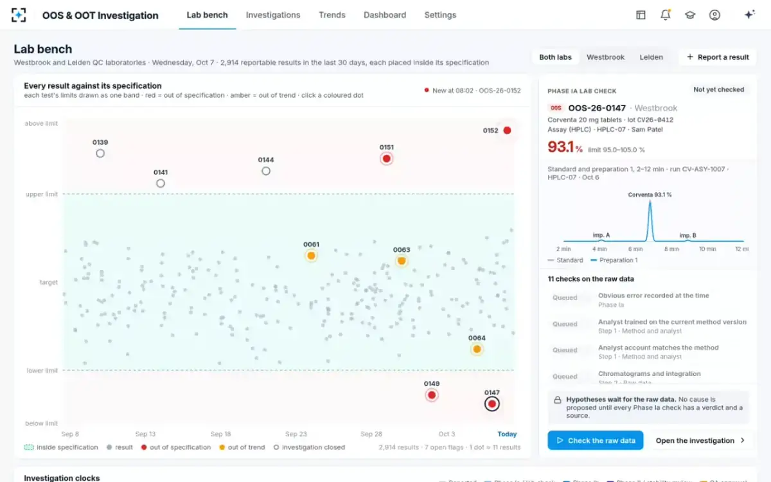Filter results to Leiden lab
The image size is (771, 482).
(x=651, y=57)
